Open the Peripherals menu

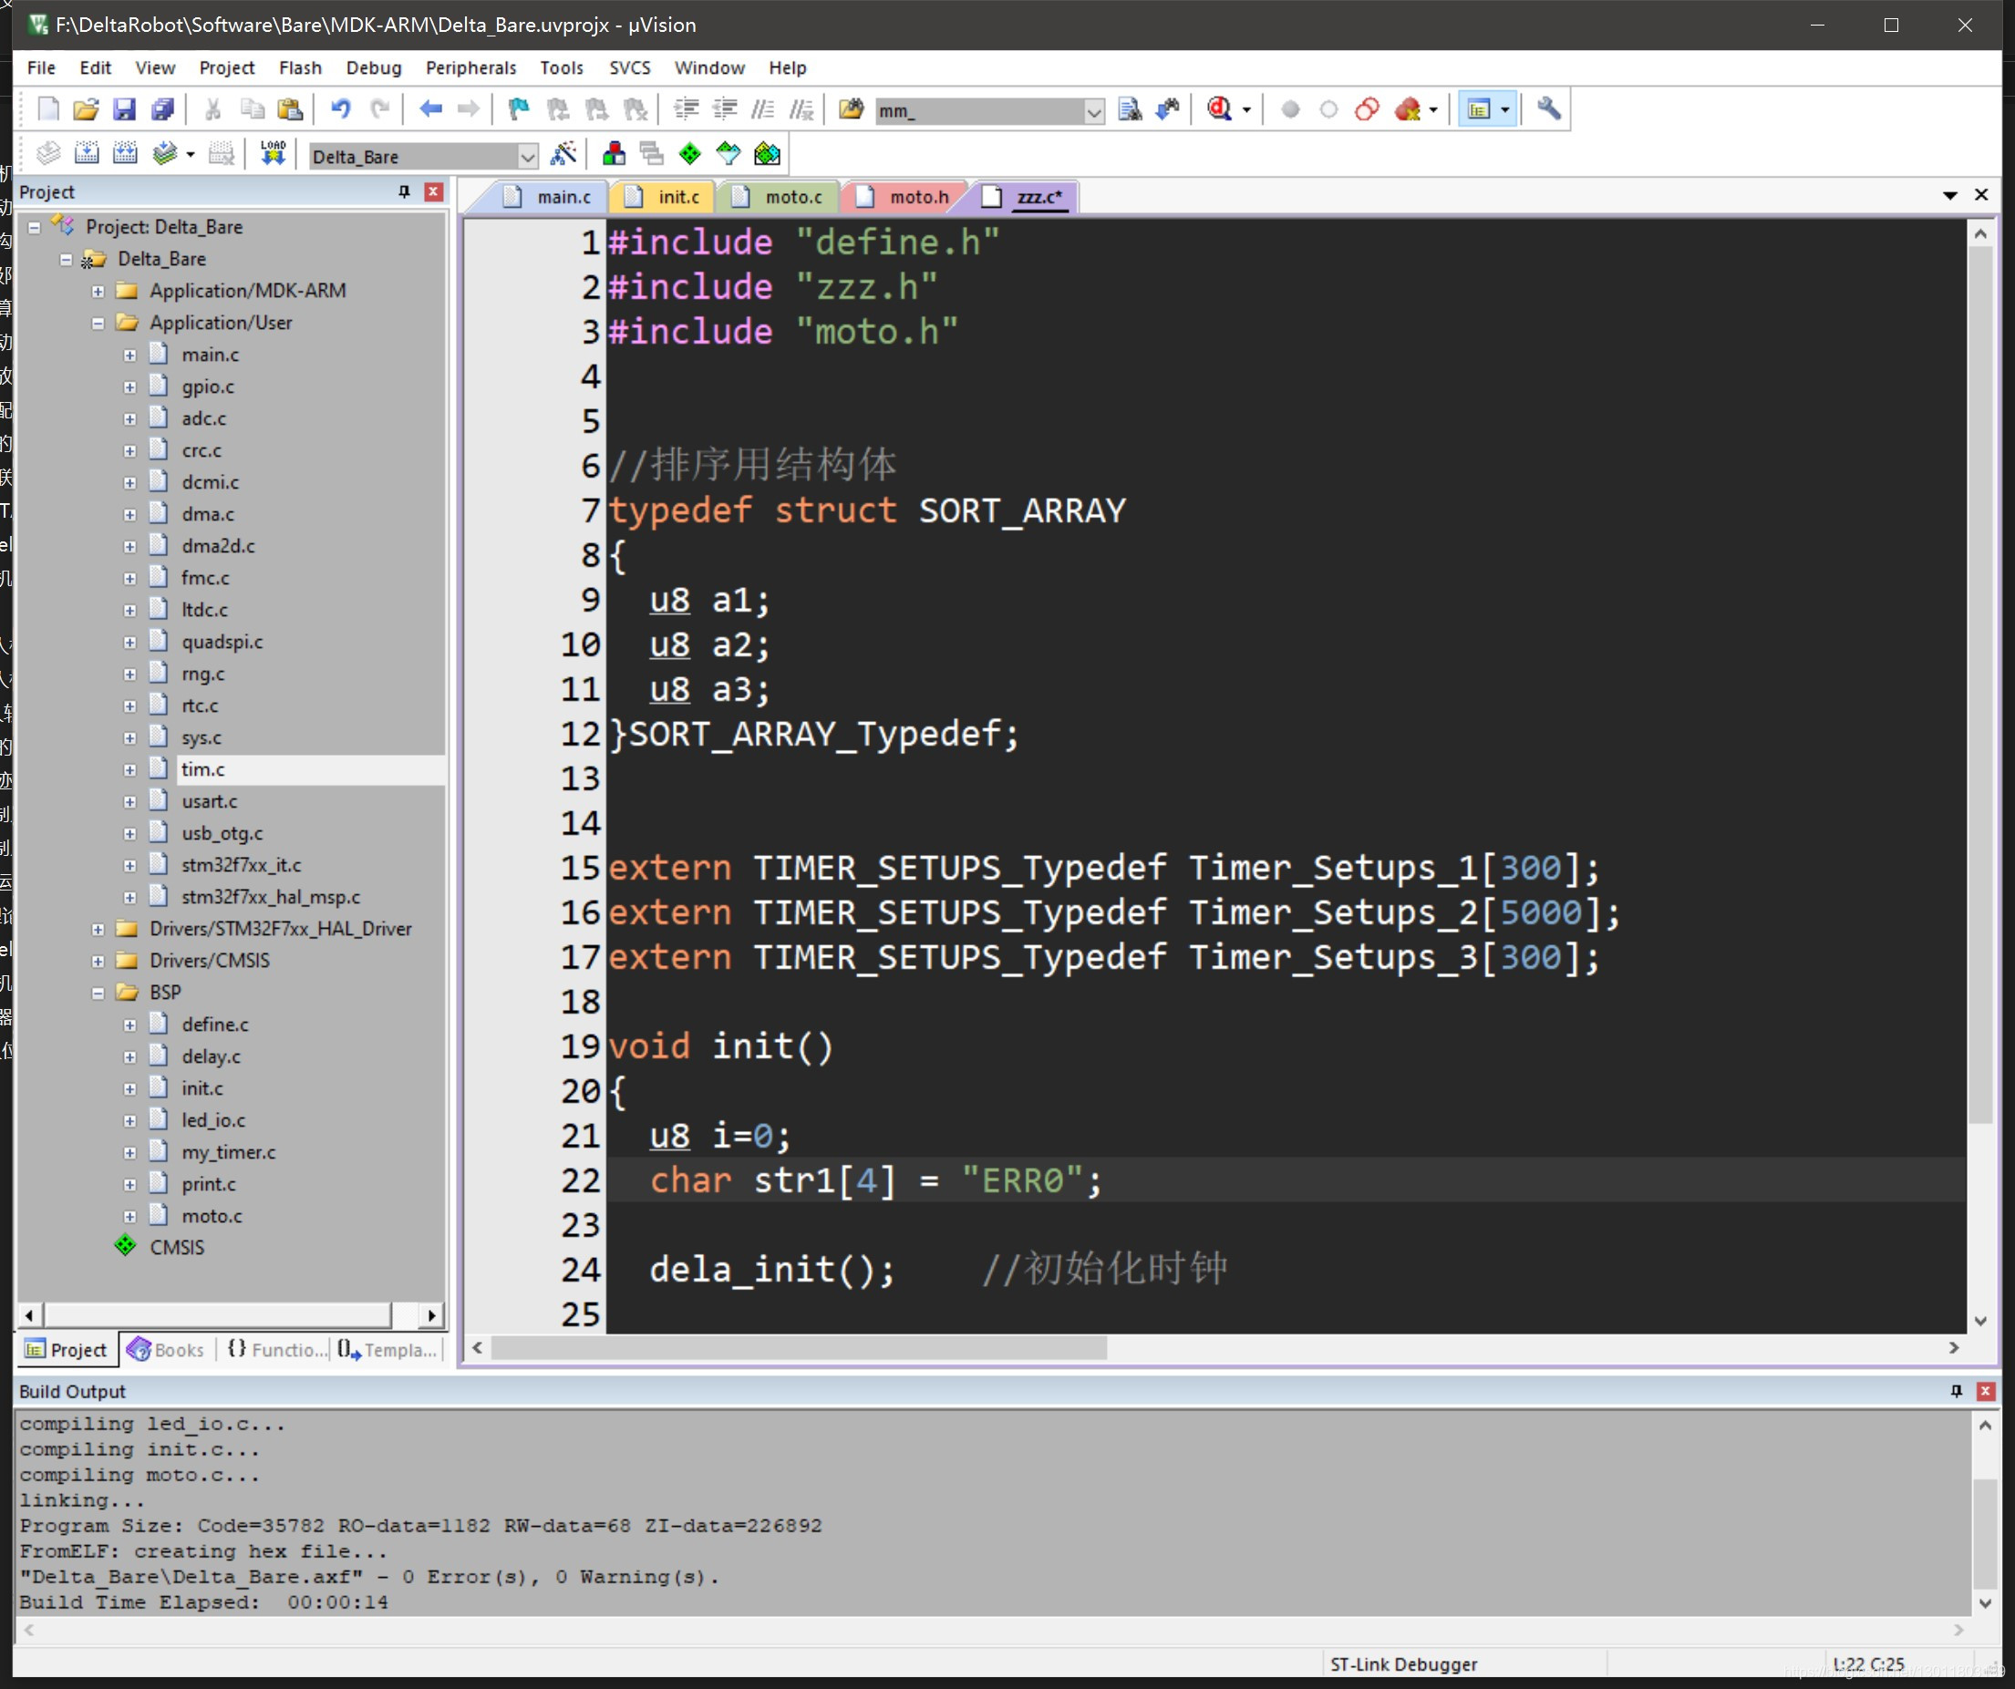pos(470,67)
